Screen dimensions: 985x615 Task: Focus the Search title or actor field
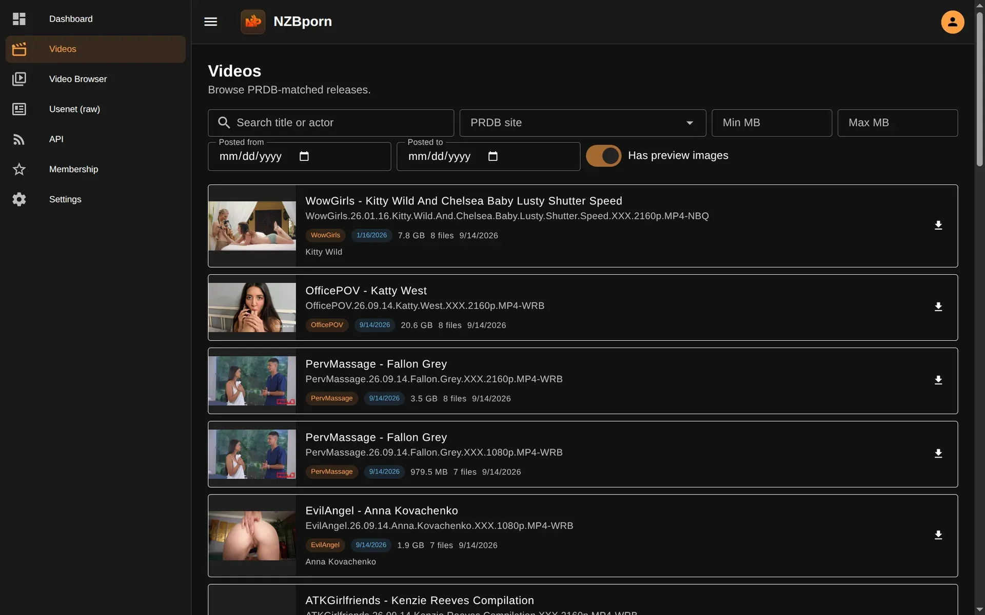click(x=331, y=123)
